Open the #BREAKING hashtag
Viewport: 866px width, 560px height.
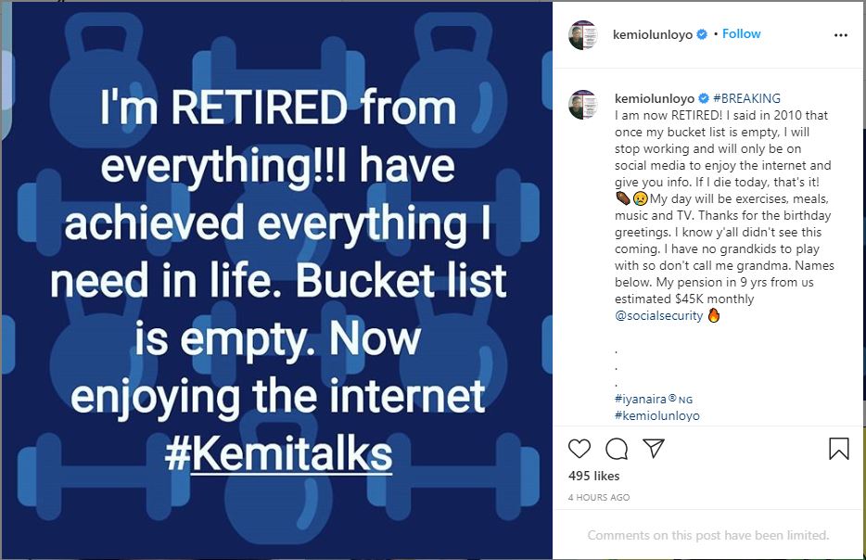[746, 98]
